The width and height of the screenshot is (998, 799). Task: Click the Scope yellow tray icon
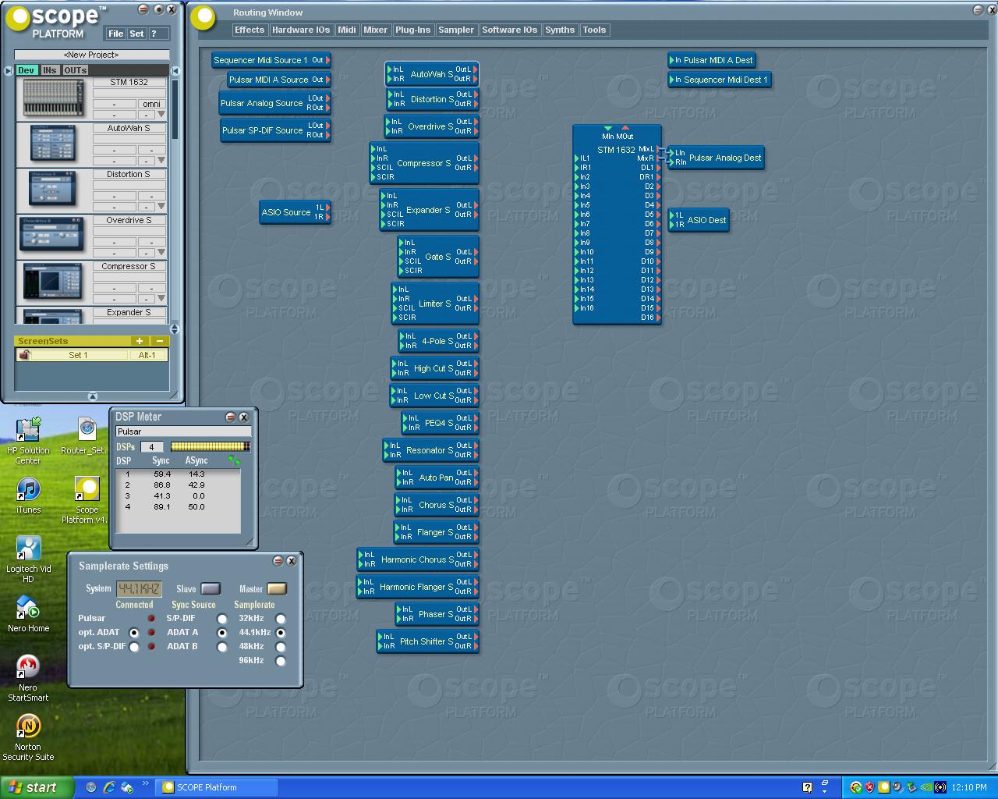[x=884, y=787]
